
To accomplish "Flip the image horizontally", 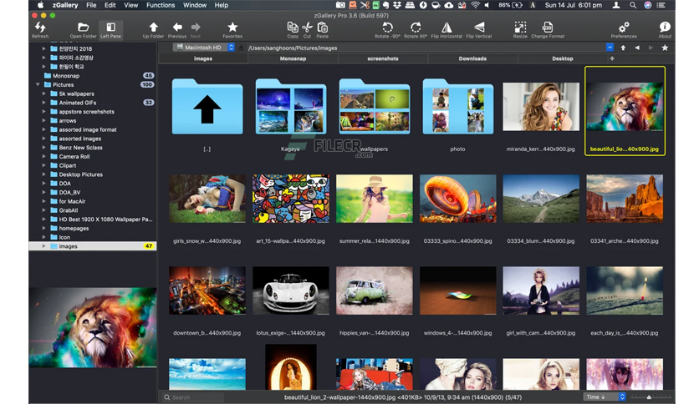I will coord(446,30).
